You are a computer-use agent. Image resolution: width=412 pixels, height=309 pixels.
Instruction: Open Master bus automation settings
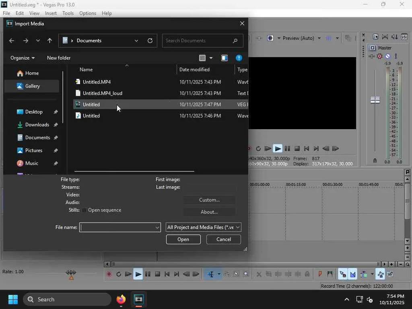coord(379,56)
